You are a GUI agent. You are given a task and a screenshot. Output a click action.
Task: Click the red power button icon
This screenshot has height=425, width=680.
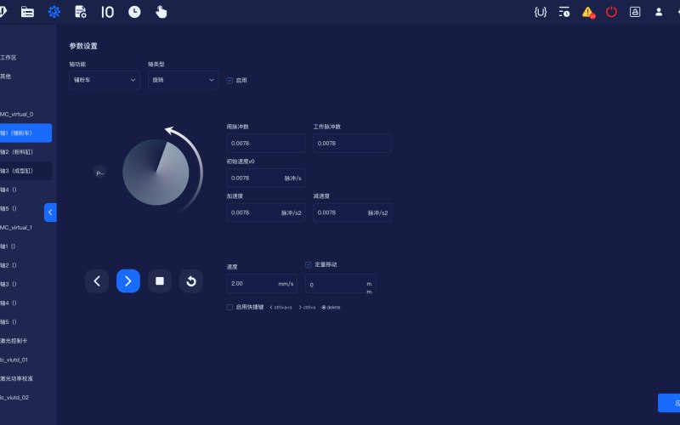(x=611, y=12)
